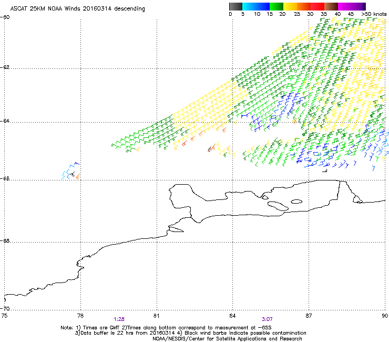
Task: Click the '87' longitude label
Action: 309,316
